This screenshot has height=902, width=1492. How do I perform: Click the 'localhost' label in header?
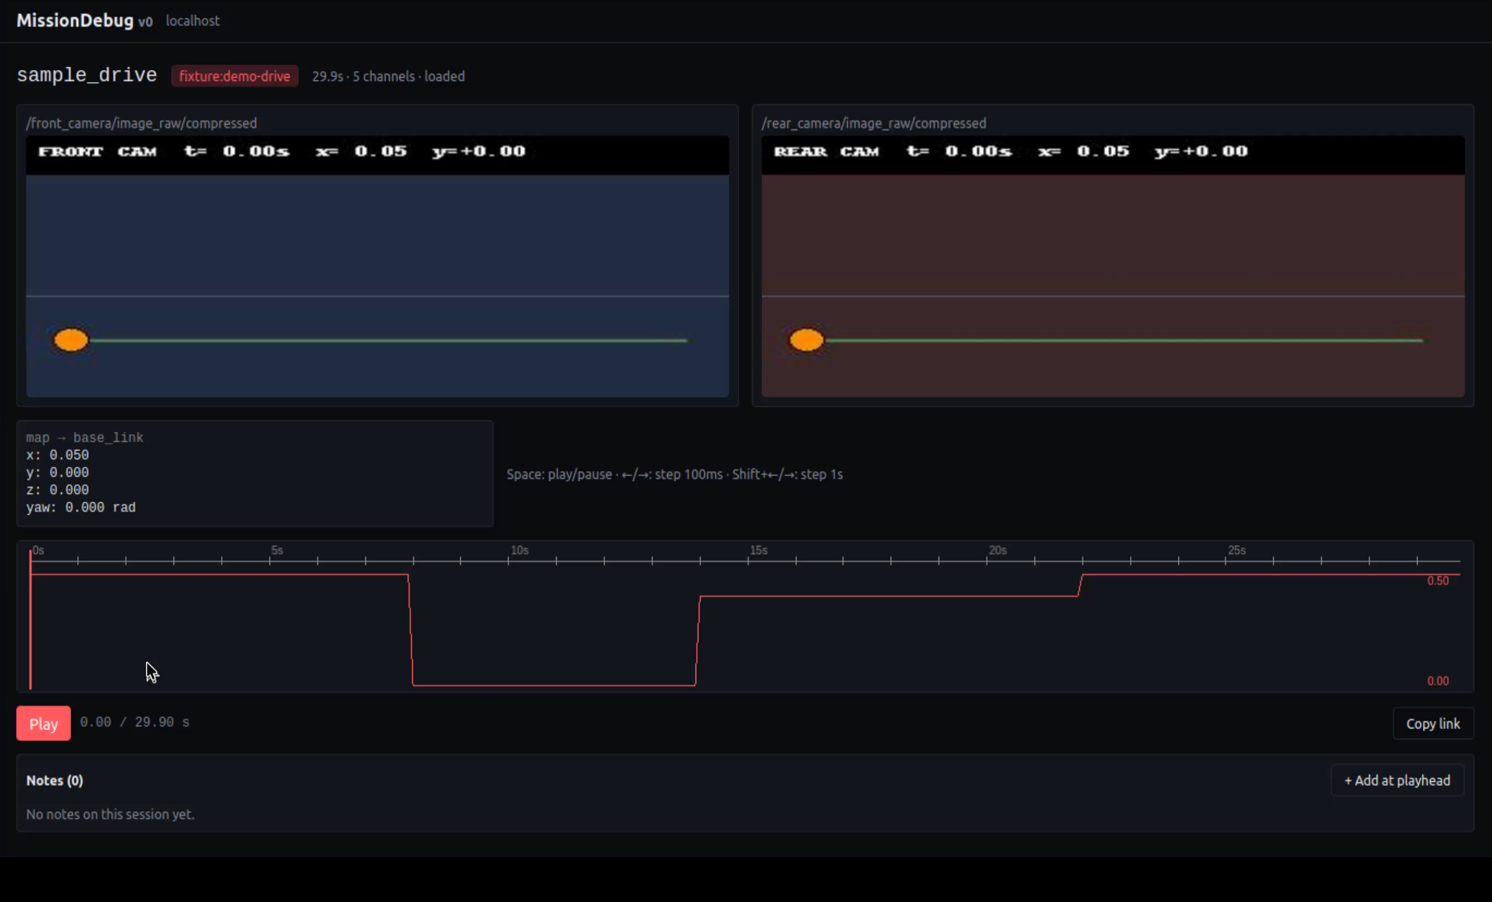192,21
